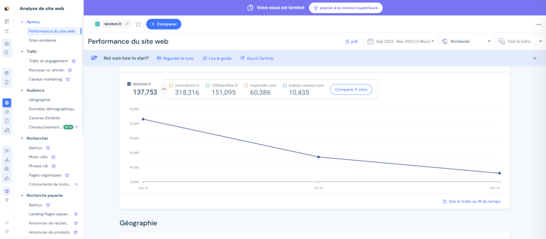The width and height of the screenshot is (546, 239).
Task: Select the globe web analysis icon in left rail
Action: click(x=7, y=102)
